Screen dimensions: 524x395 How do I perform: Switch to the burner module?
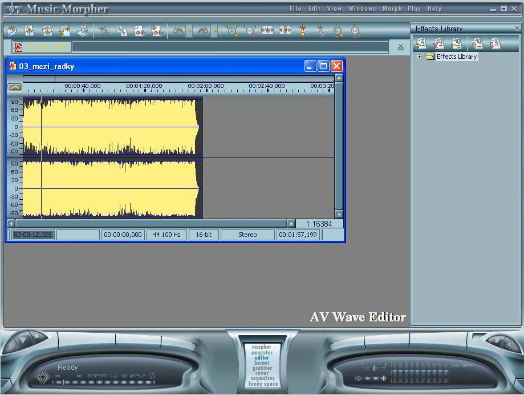click(262, 363)
